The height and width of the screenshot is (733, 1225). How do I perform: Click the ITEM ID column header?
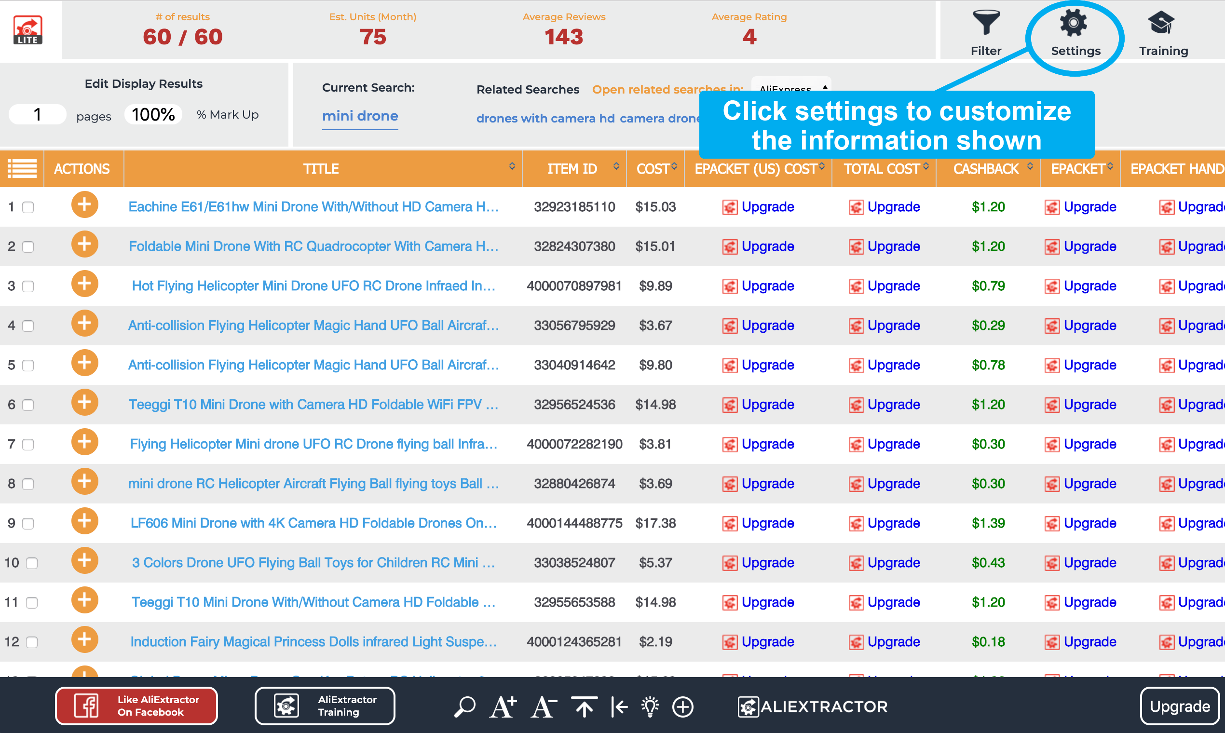(572, 169)
